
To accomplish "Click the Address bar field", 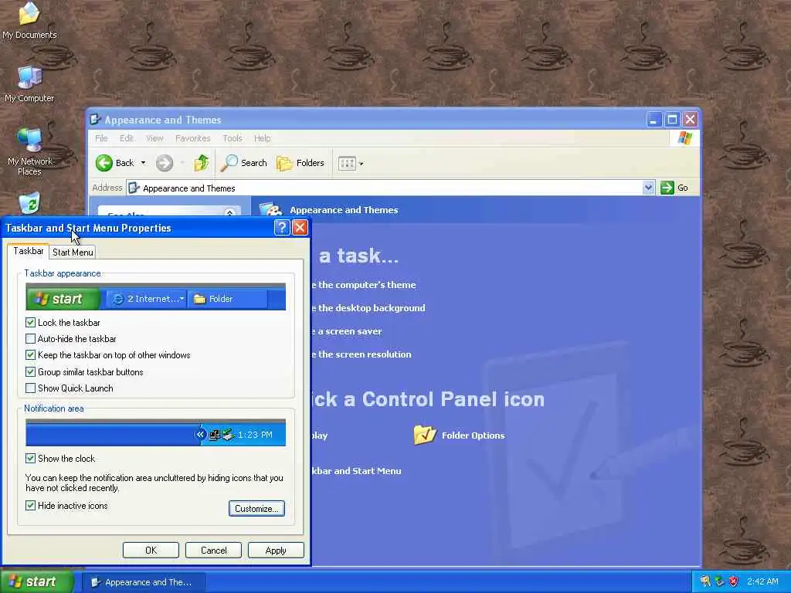I will tap(391, 188).
